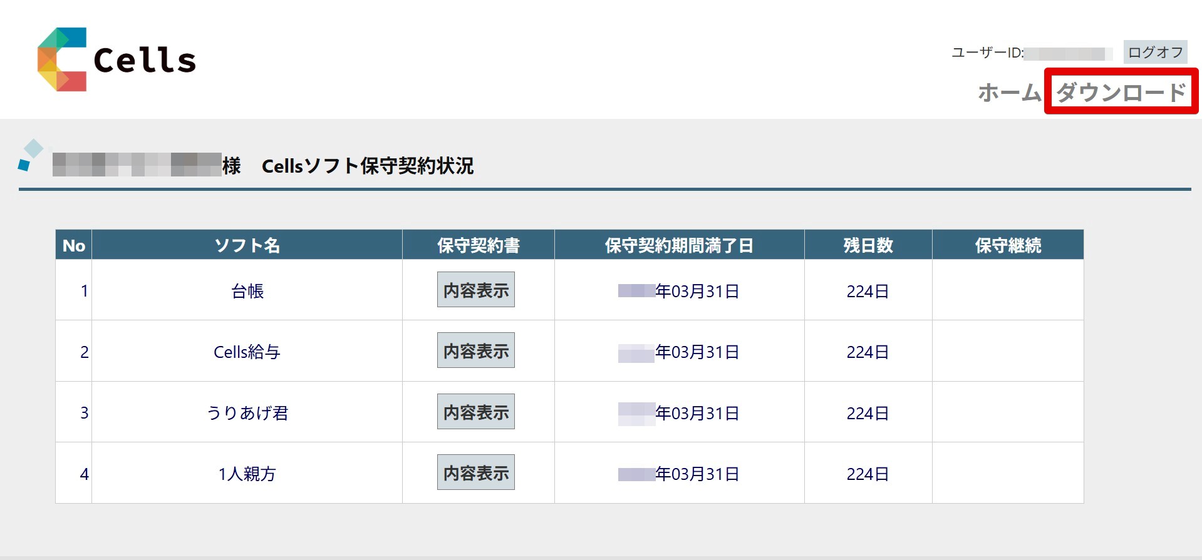Viewport: 1202px width, 560px height.
Task: Click the 保守継続 column header
Action: pyautogui.click(x=1007, y=245)
